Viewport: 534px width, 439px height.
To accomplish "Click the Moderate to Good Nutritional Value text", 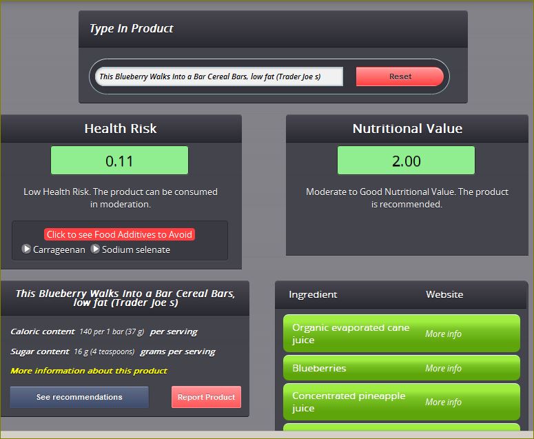I will point(407,198).
